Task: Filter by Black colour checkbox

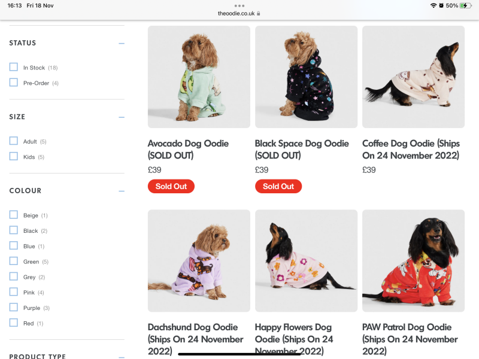Action: (13, 230)
